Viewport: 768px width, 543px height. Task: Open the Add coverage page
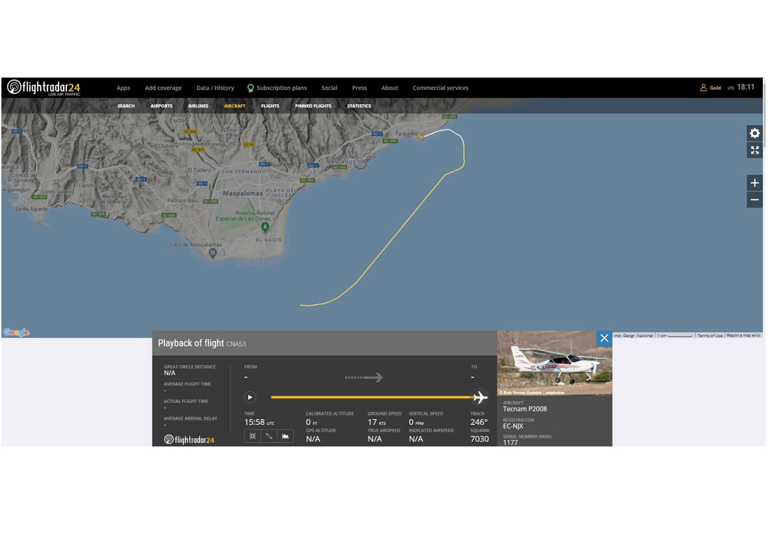(163, 88)
